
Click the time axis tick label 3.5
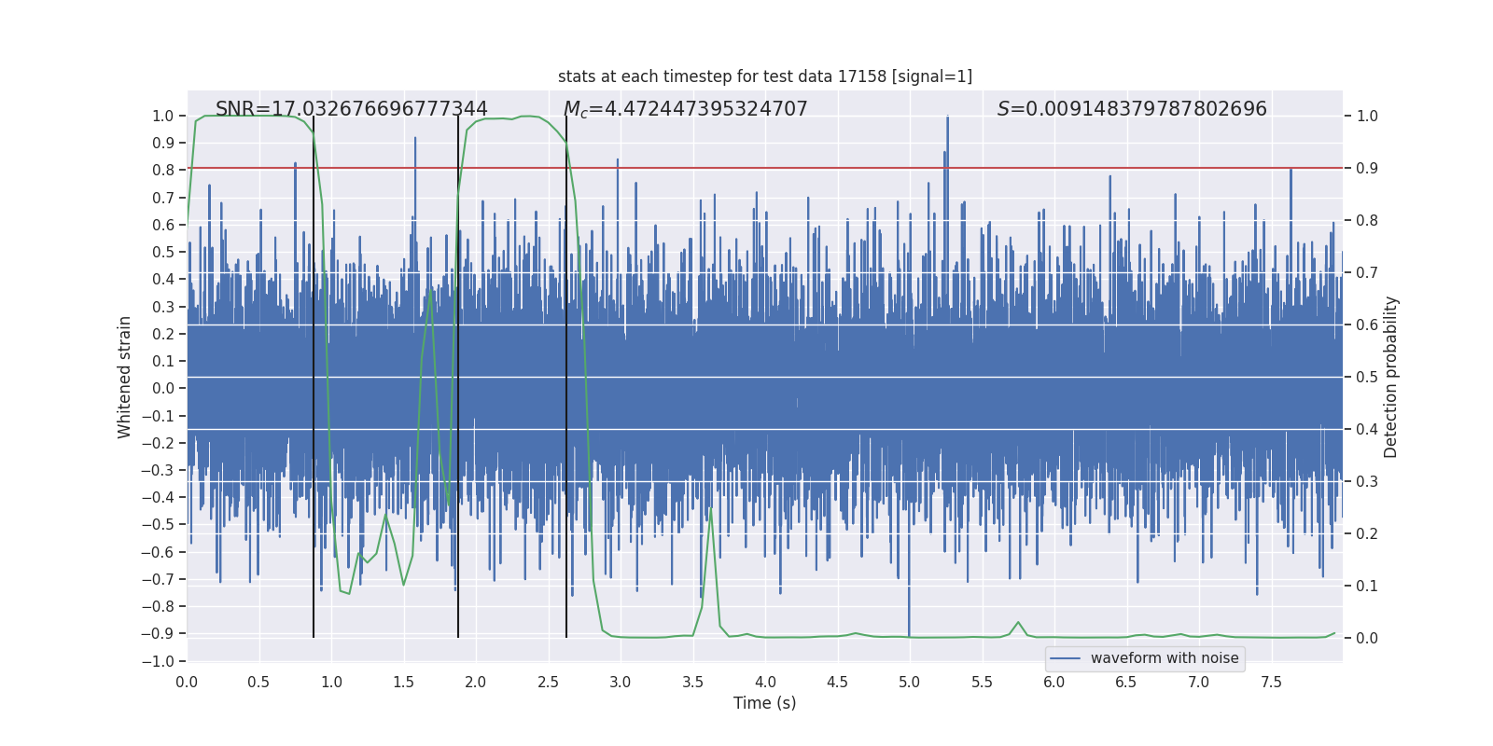point(692,682)
